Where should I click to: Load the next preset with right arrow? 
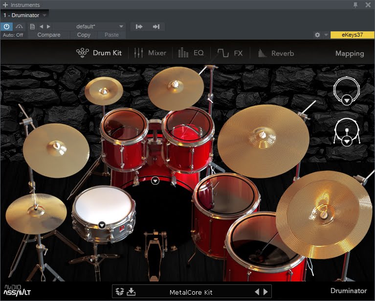48,26
